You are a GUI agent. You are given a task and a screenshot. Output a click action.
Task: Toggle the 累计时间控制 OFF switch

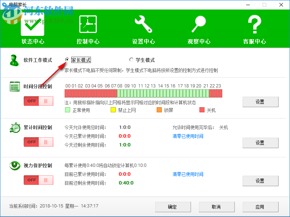click(38, 142)
